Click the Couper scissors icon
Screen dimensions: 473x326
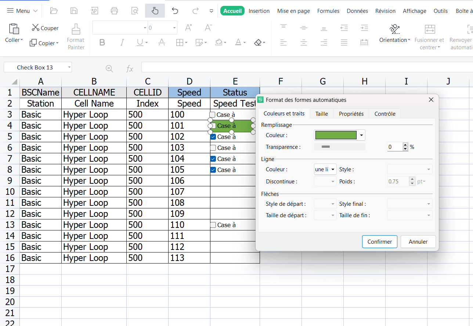point(36,28)
